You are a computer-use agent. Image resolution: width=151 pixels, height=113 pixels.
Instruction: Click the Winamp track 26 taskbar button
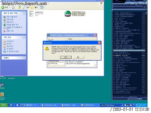tap(30, 105)
